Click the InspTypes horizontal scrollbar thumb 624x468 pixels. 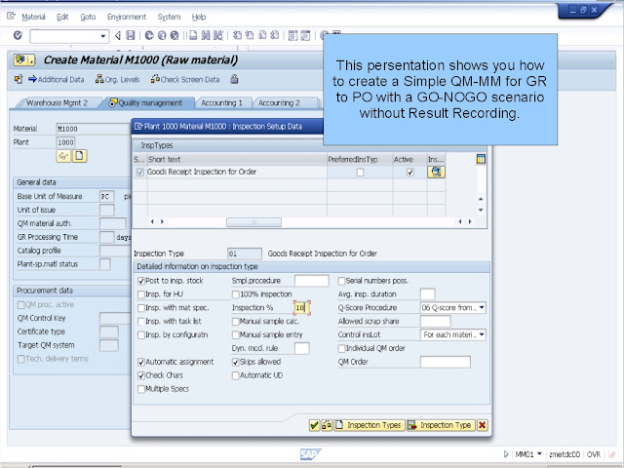pos(253,222)
